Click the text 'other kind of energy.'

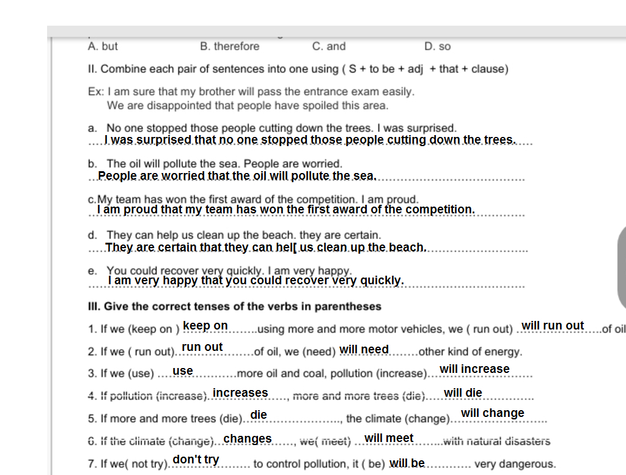click(470, 352)
